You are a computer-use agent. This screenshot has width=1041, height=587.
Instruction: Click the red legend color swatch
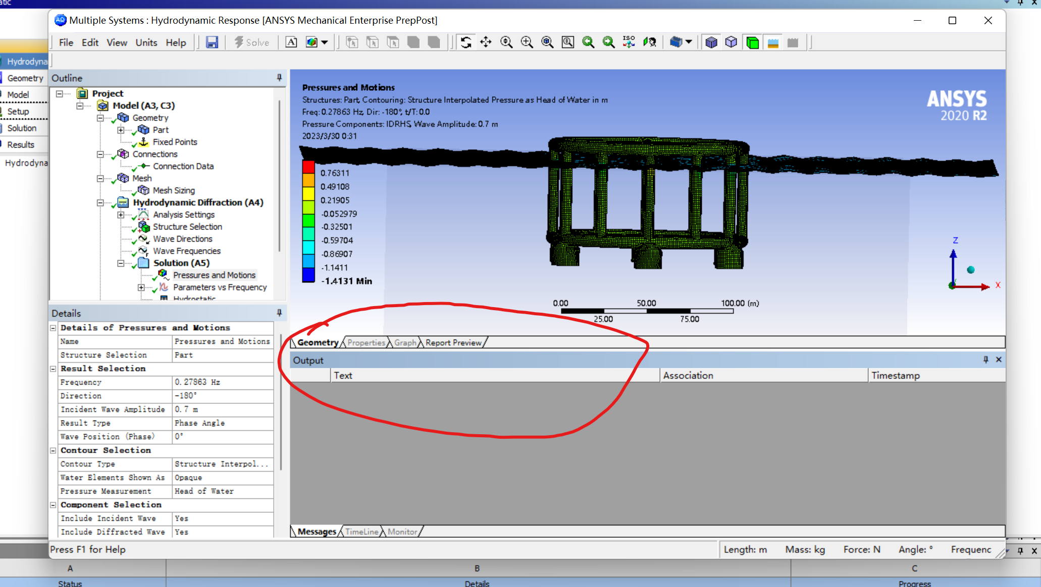(x=308, y=167)
